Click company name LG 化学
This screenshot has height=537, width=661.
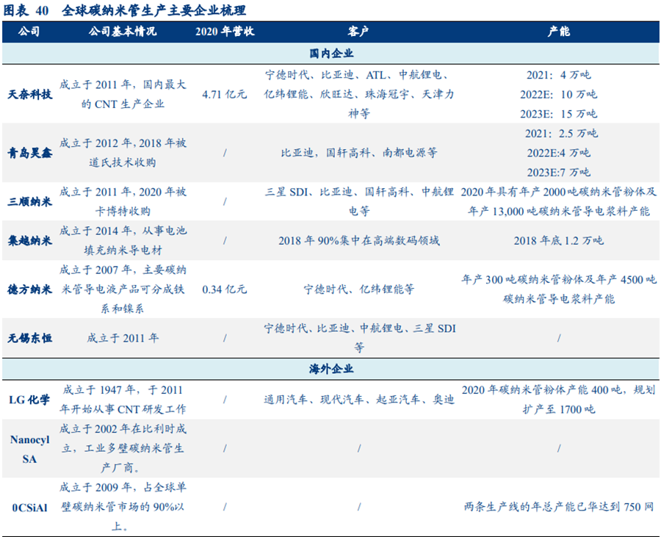coord(29,400)
